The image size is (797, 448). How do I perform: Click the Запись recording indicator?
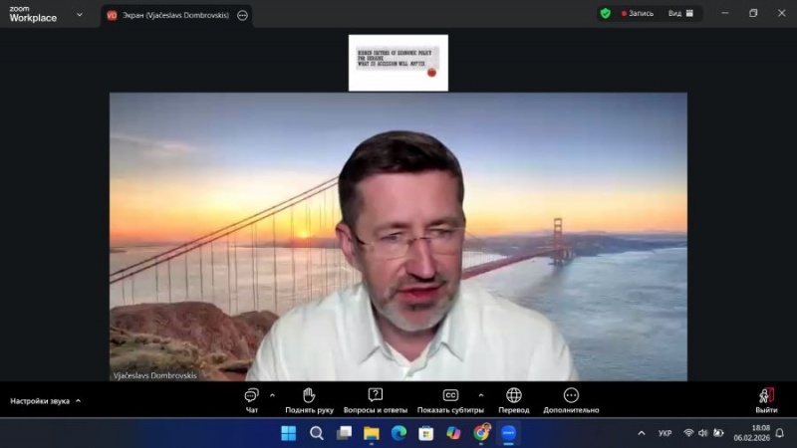click(x=638, y=14)
